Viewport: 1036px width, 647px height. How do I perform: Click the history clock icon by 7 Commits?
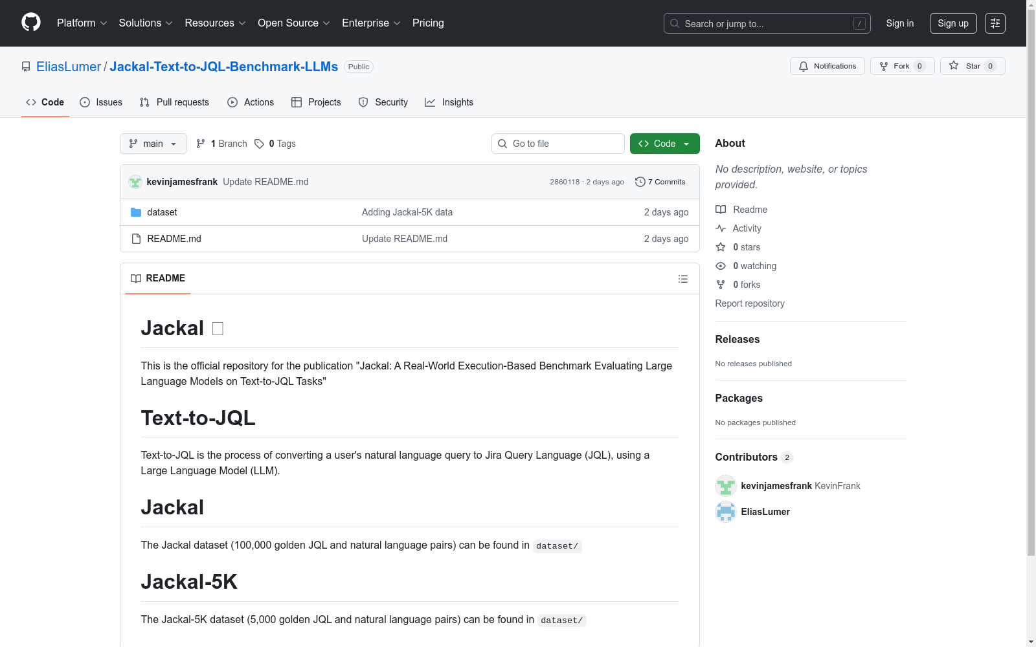[640, 182]
